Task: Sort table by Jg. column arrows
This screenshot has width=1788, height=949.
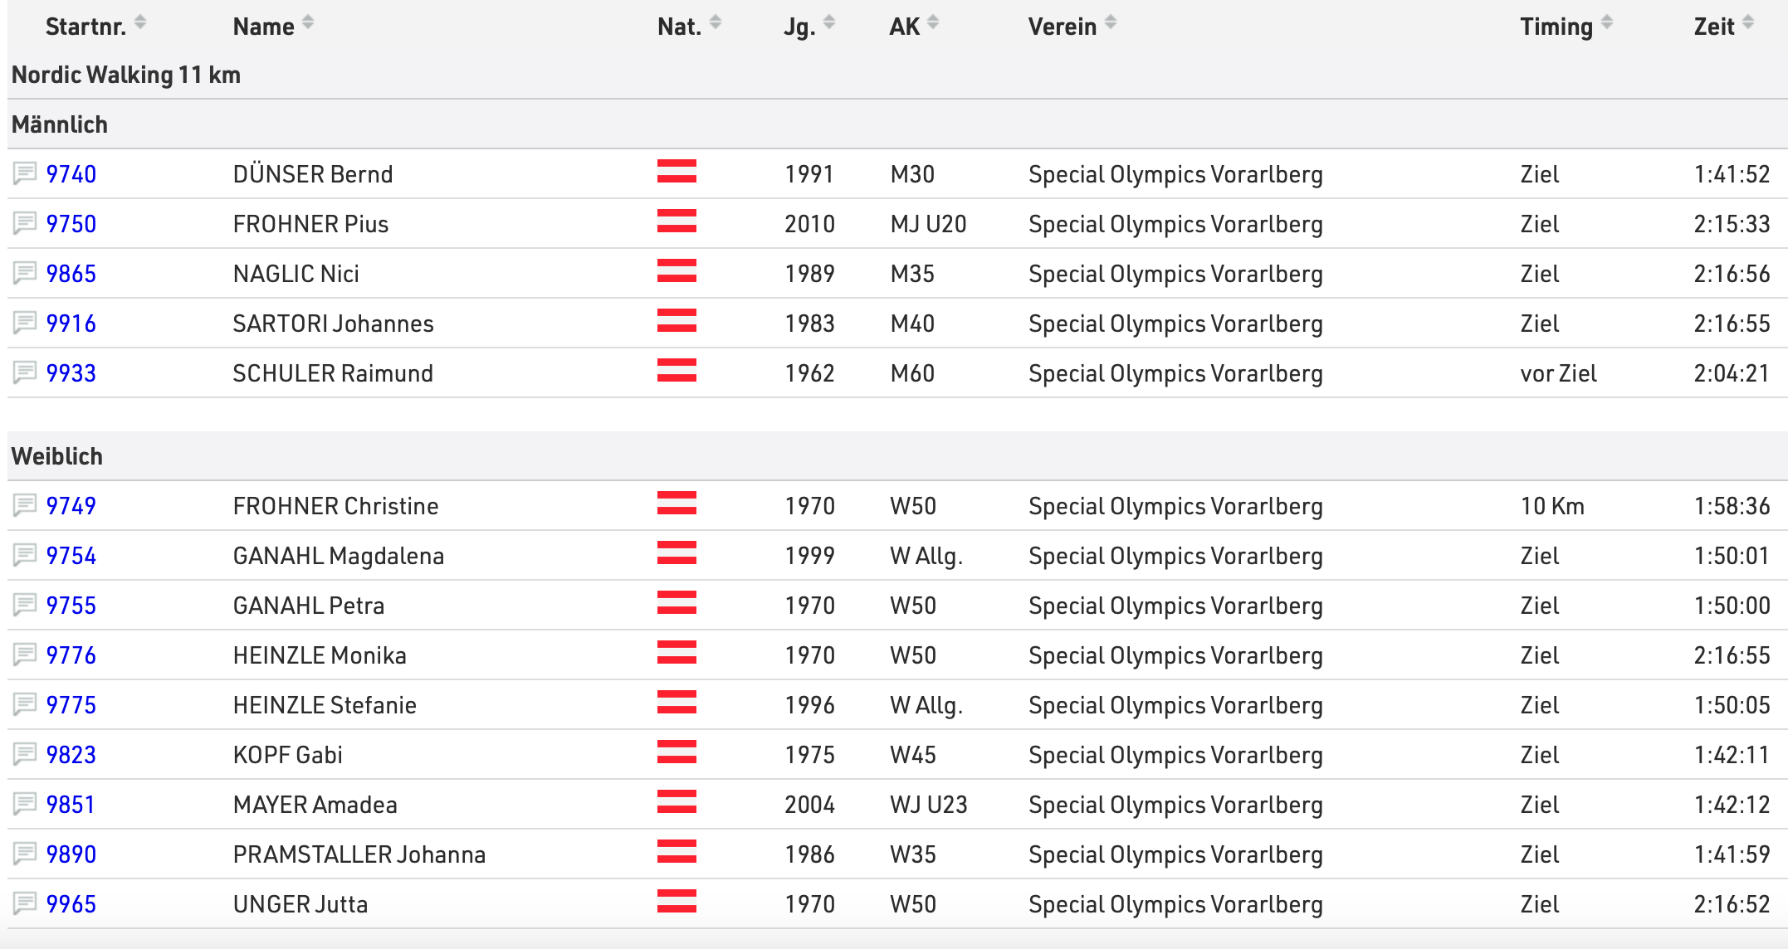Action: coord(829,22)
